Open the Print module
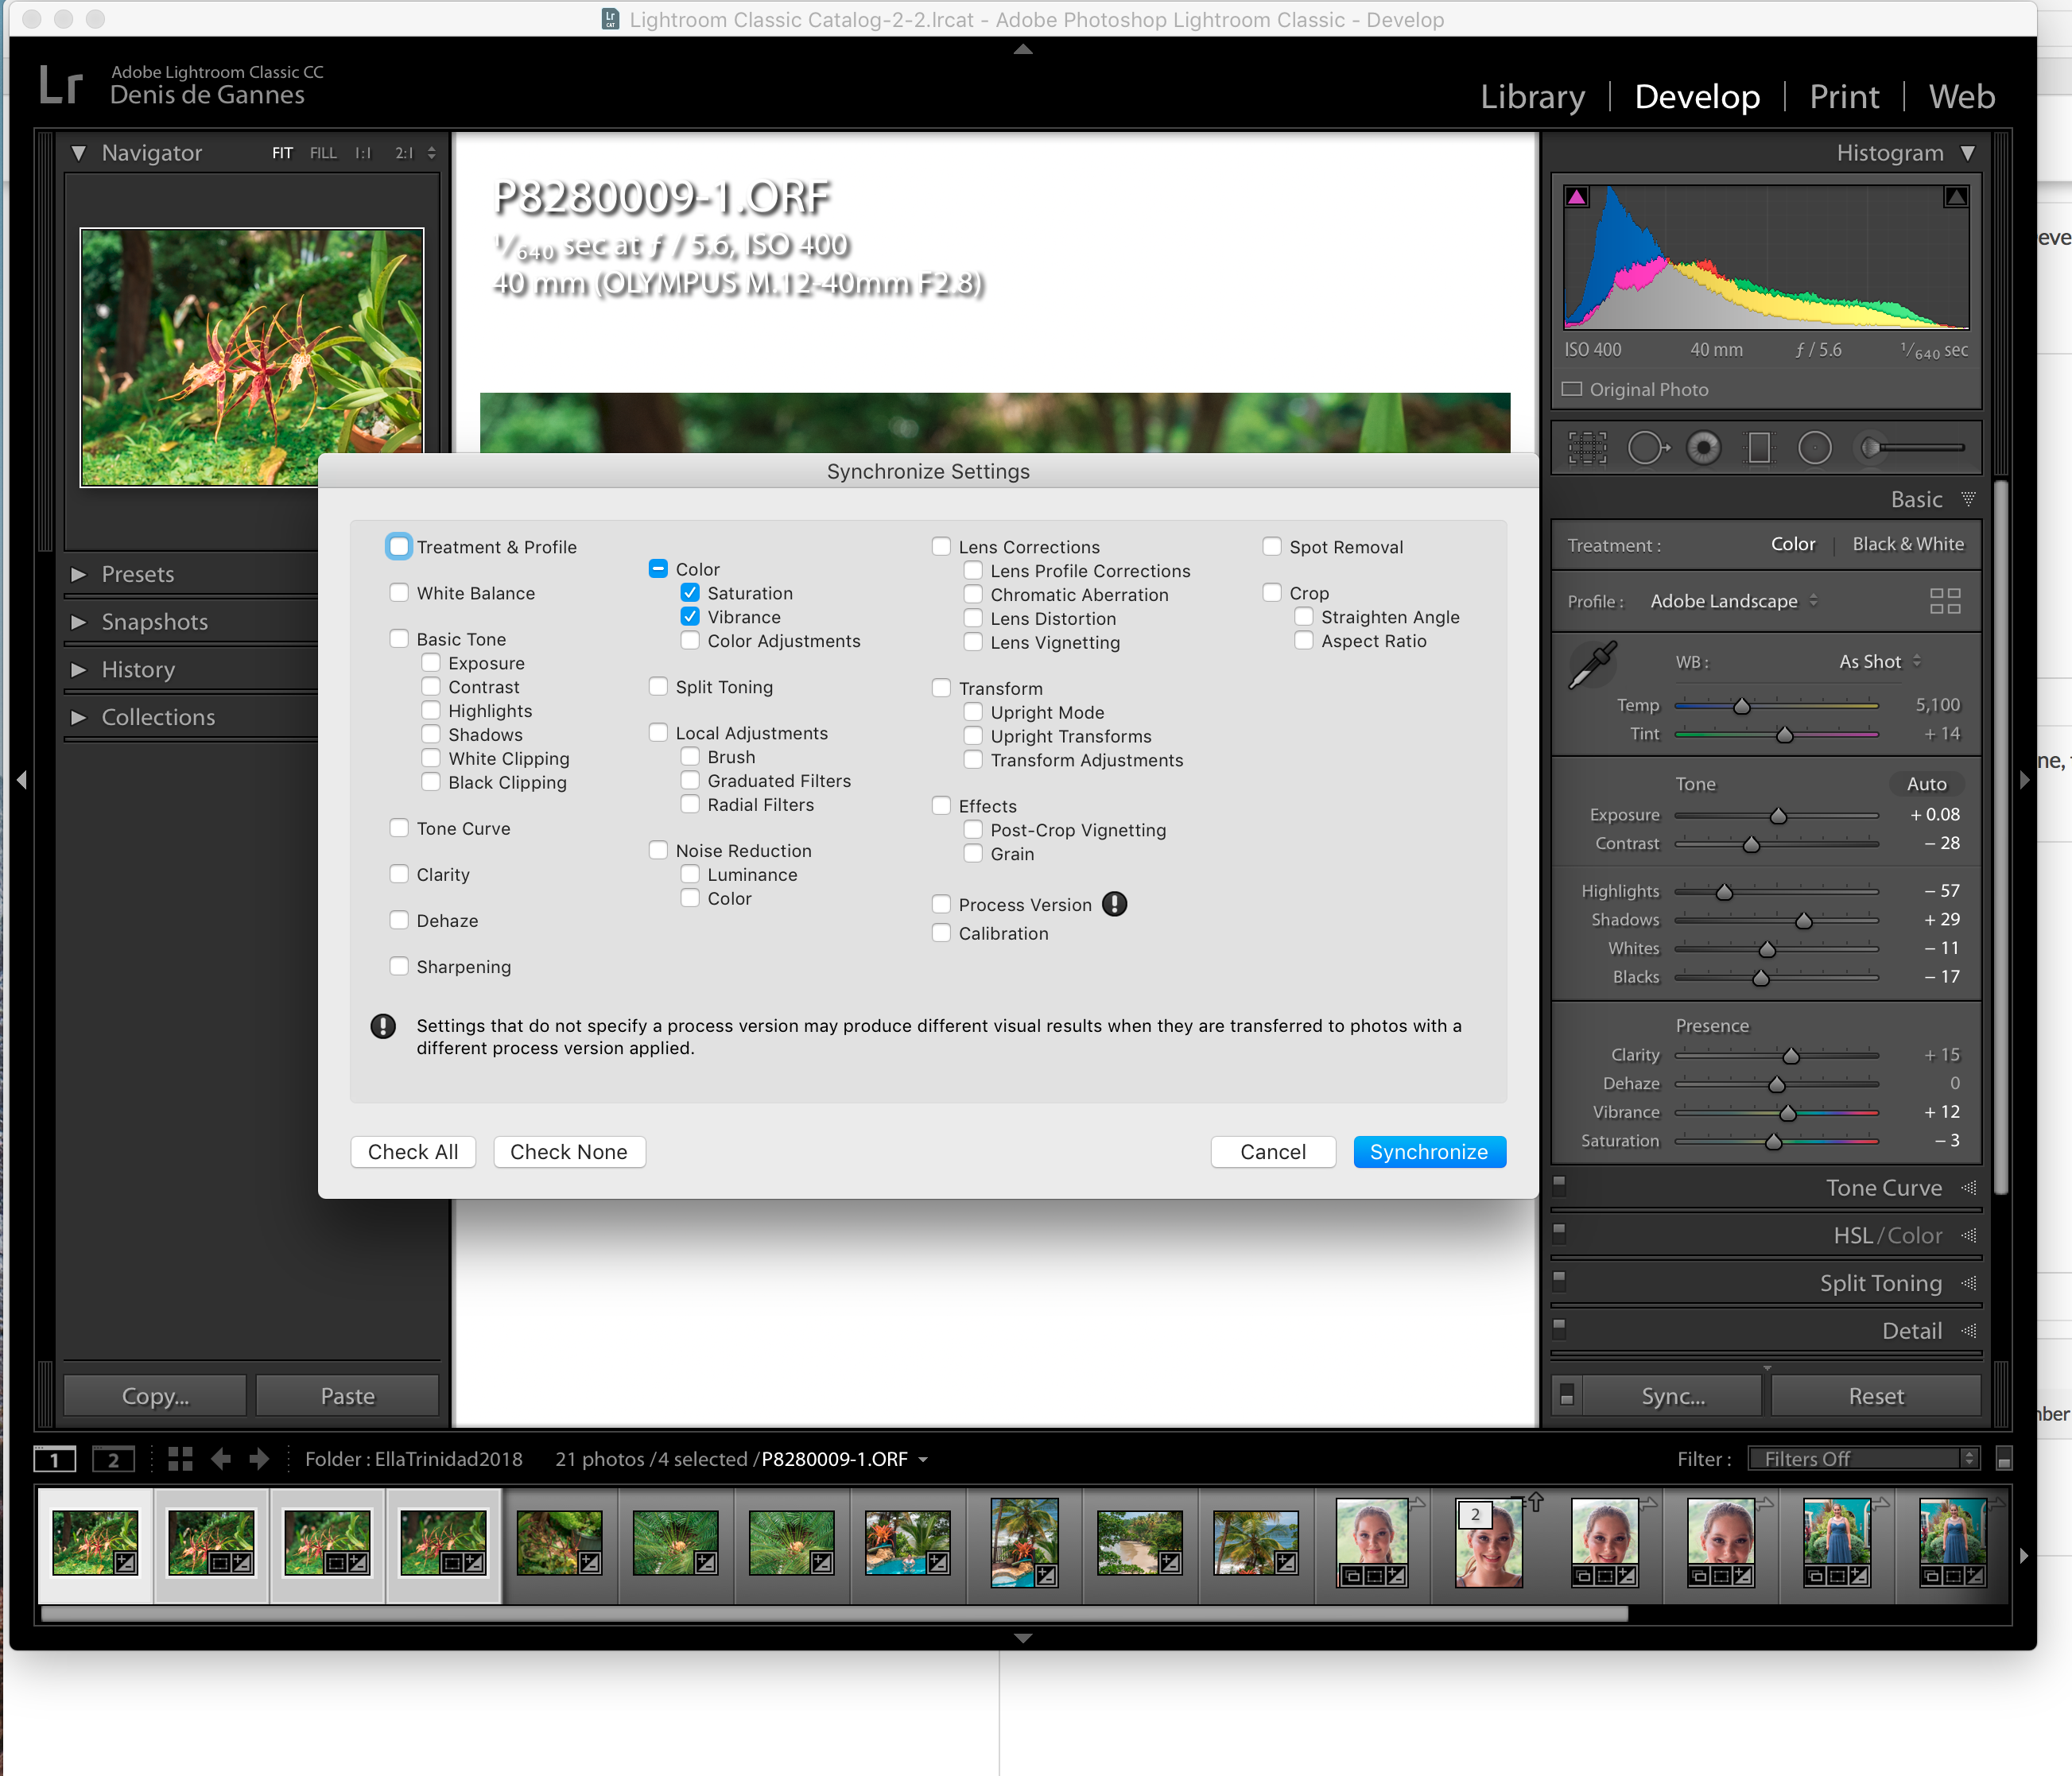 pos(1844,97)
